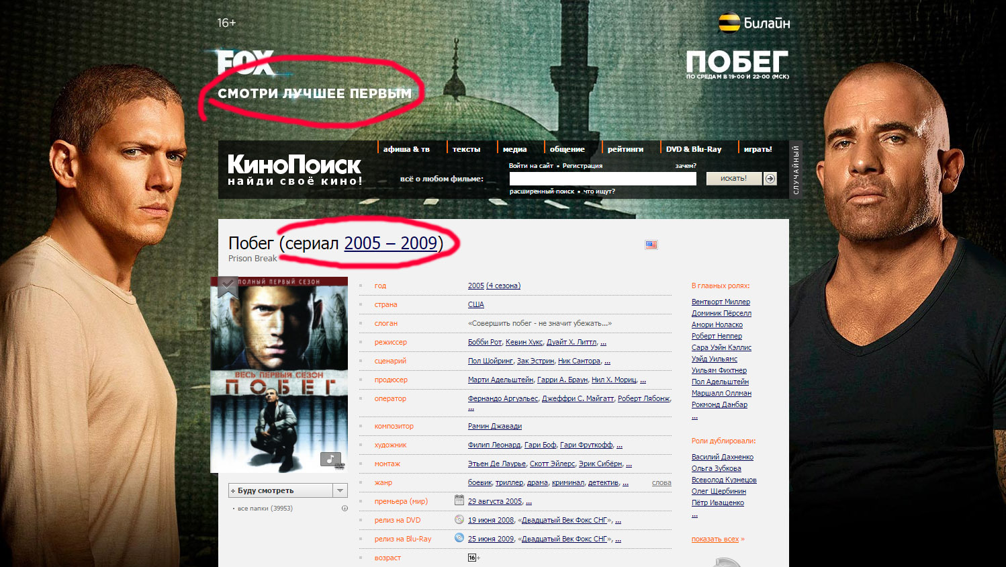This screenshot has height=567, width=1006.
Task: Click the Blu-Ray disc icon
Action: coord(459,538)
